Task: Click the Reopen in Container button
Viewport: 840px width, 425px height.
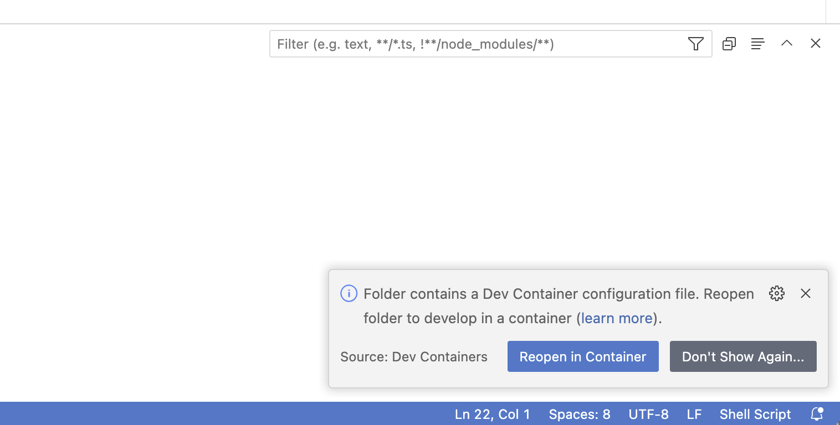Action: coord(582,356)
